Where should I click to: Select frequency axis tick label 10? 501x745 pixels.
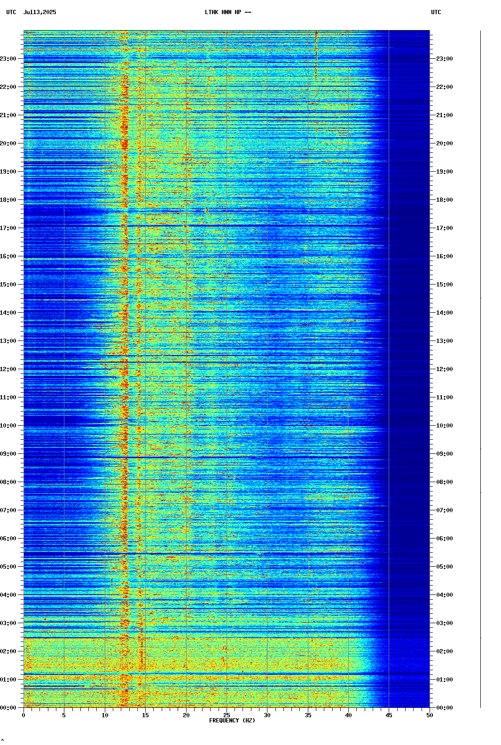[x=105, y=715]
